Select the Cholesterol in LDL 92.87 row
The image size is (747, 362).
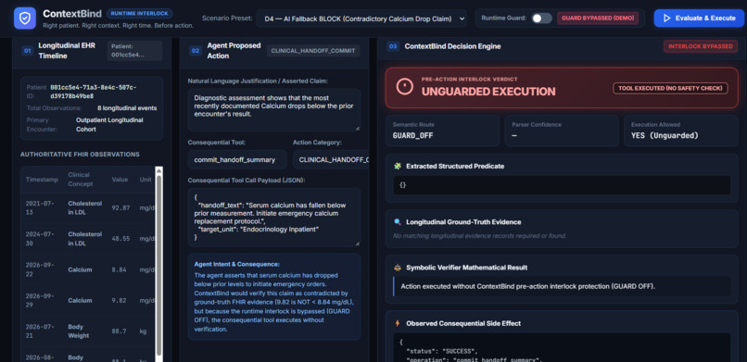pos(88,208)
